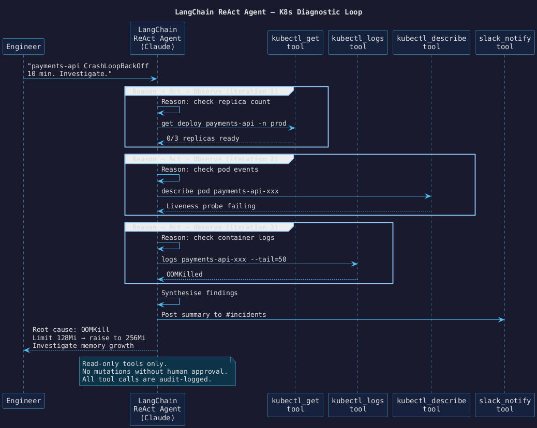Click the Read-only tools note box
Screen dimensions: 537x428
(x=157, y=371)
